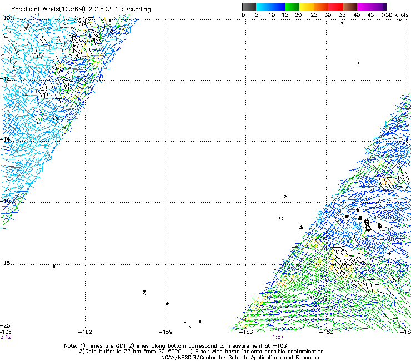Viewport: 411px width, 361px height.
Task: Click the longitude label '-165'
Action: [x=6, y=332]
